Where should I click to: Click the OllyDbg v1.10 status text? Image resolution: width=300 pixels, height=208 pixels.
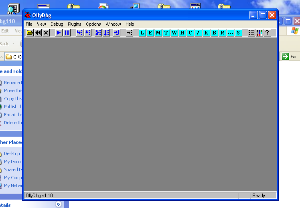click(39, 196)
